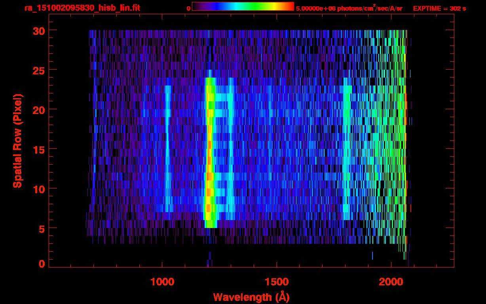Click the x-axis tick label 2000
Image resolution: width=486 pixels, height=304 pixels.
[391, 282]
